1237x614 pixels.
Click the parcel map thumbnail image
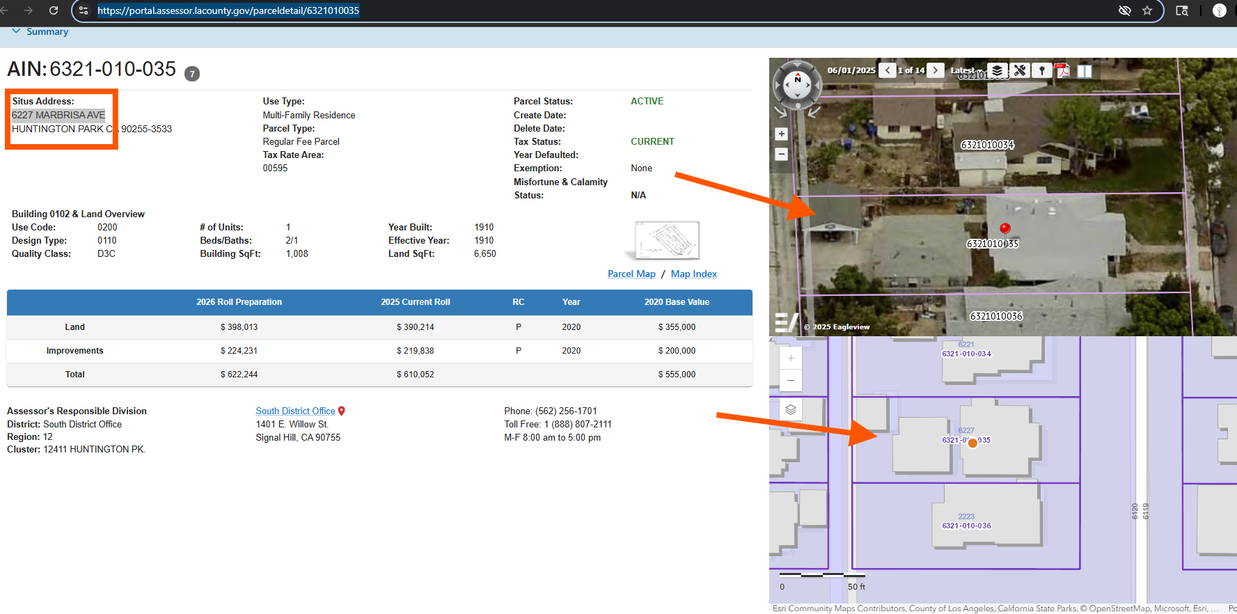point(667,240)
